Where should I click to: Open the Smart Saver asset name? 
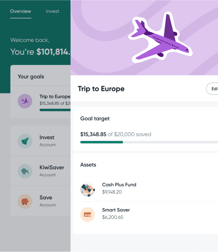coord(116,210)
